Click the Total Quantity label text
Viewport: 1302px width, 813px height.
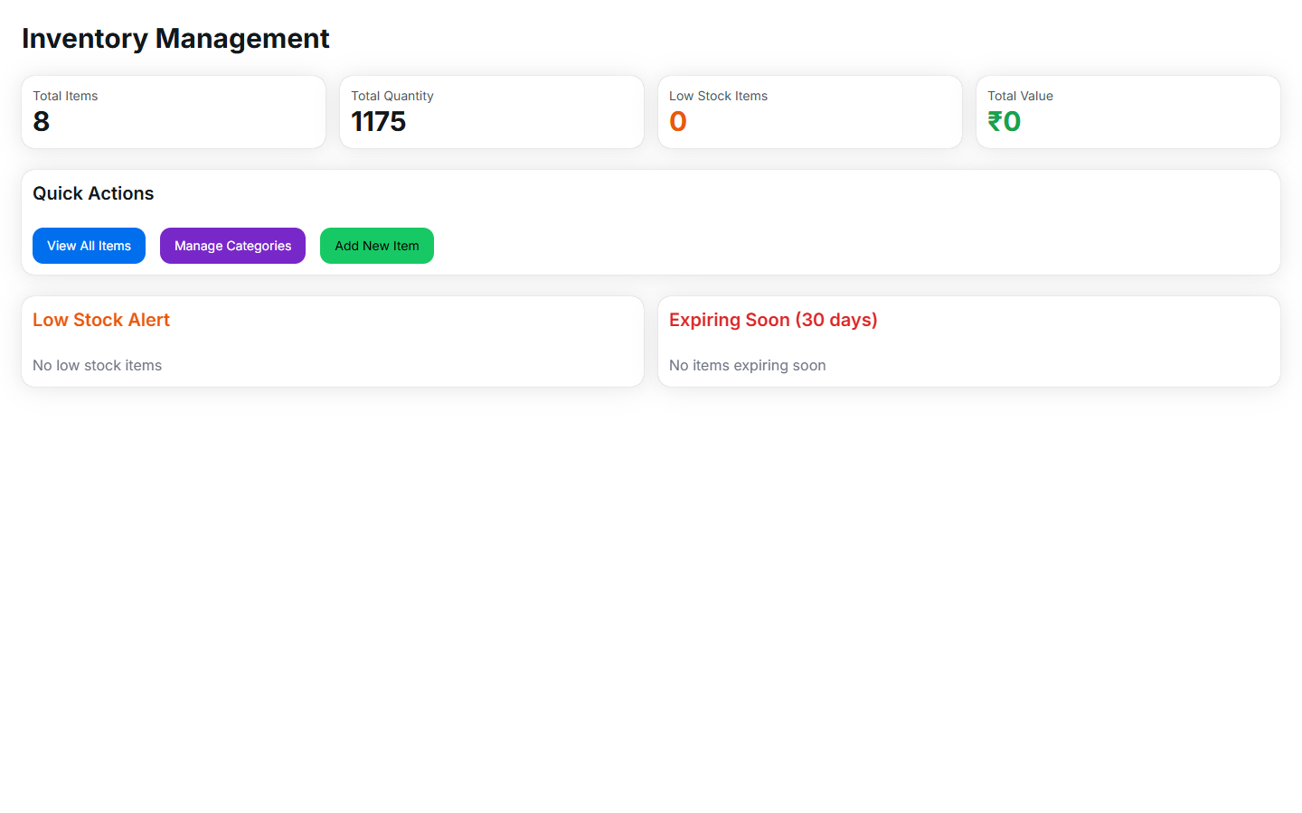(392, 96)
